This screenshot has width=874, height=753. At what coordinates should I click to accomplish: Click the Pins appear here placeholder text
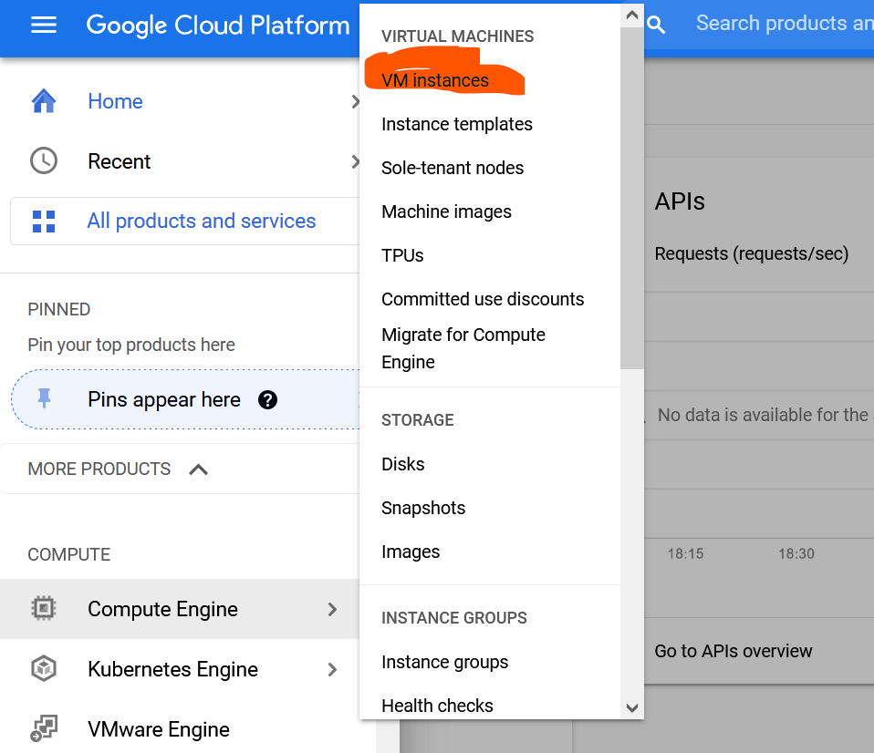pyautogui.click(x=164, y=400)
